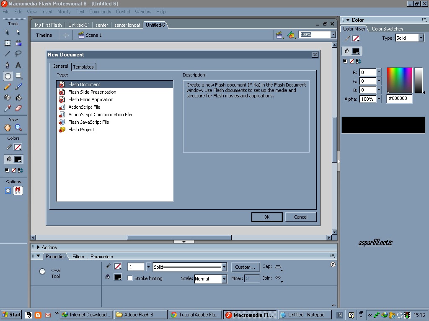Toggle Object Drawing option
The image size is (429, 321).
click(x=8, y=191)
